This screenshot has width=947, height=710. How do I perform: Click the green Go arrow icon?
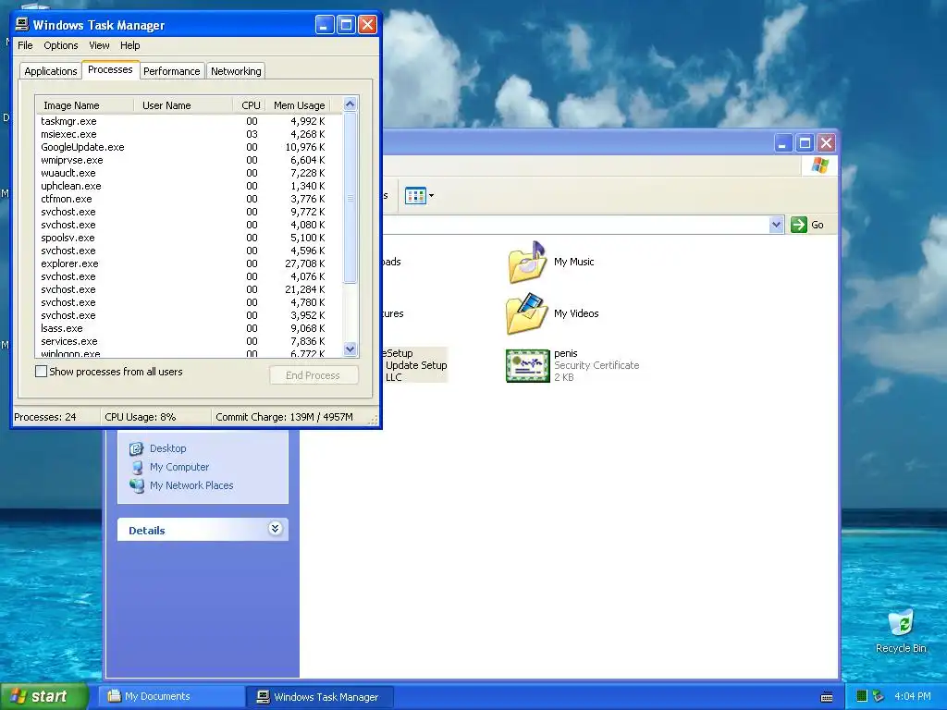[798, 225]
